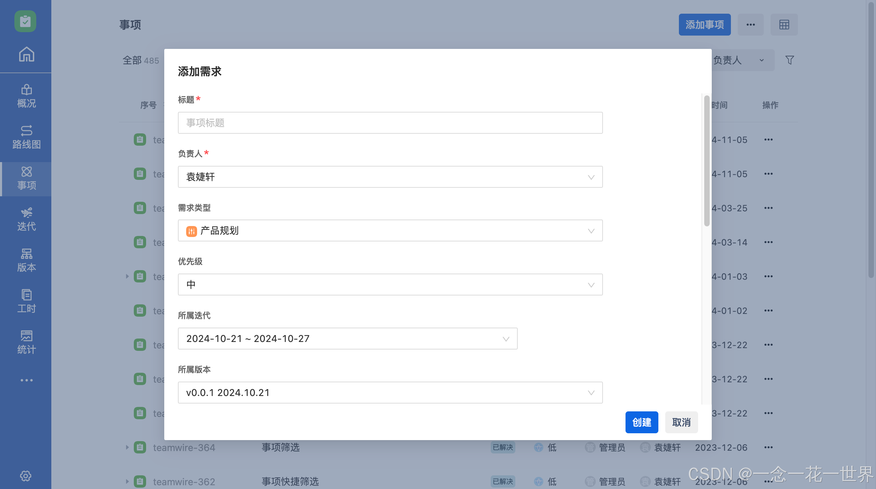Click the dialog's vertical scrollbar
This screenshot has width=876, height=489.
707,161
